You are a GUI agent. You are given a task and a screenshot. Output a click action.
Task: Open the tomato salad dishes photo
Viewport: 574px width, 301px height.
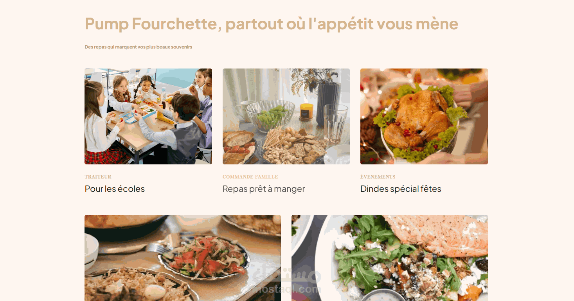[183, 258]
